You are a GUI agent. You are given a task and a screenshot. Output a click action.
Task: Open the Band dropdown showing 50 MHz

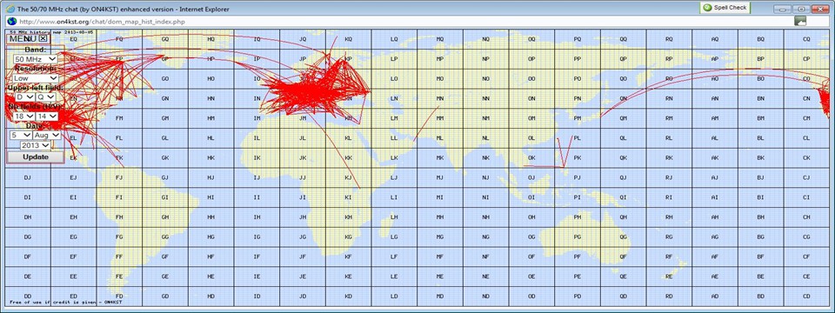[x=36, y=58]
